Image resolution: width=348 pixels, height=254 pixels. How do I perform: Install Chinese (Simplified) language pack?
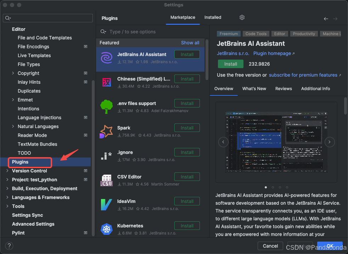pos(187,79)
